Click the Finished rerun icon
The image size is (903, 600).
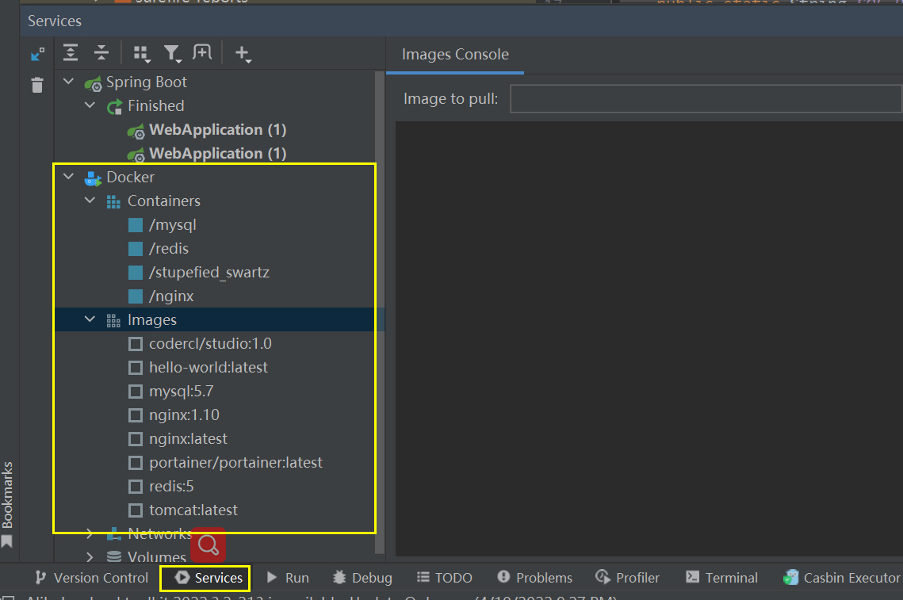pyautogui.click(x=115, y=106)
